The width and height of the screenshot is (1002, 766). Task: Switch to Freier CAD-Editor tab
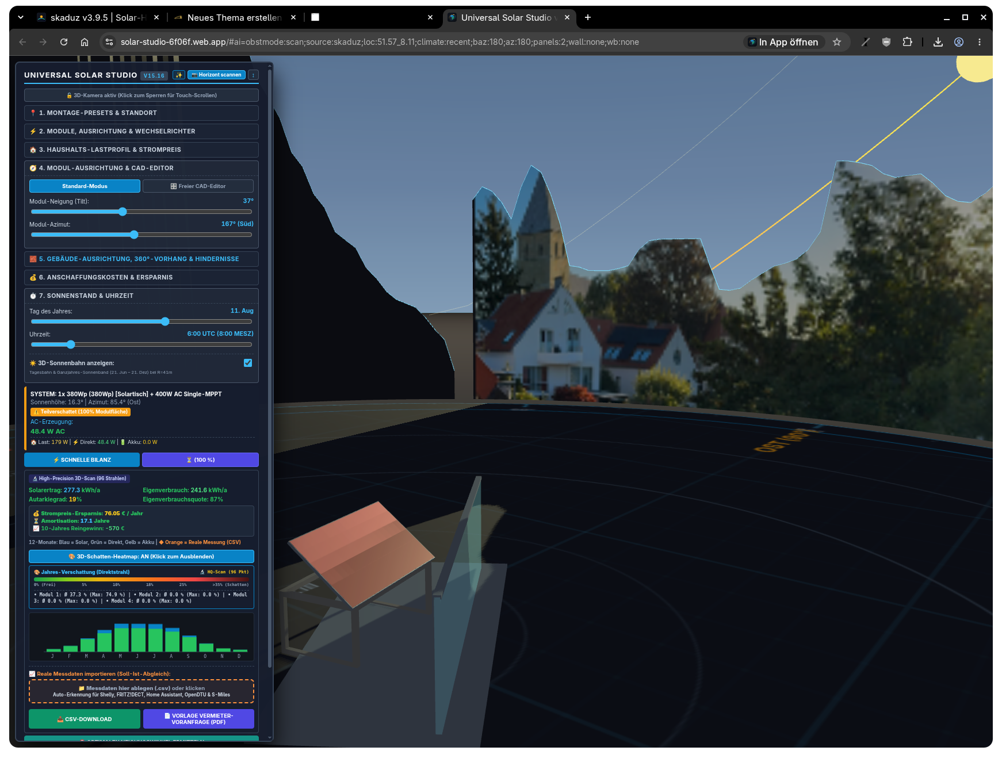(x=198, y=186)
